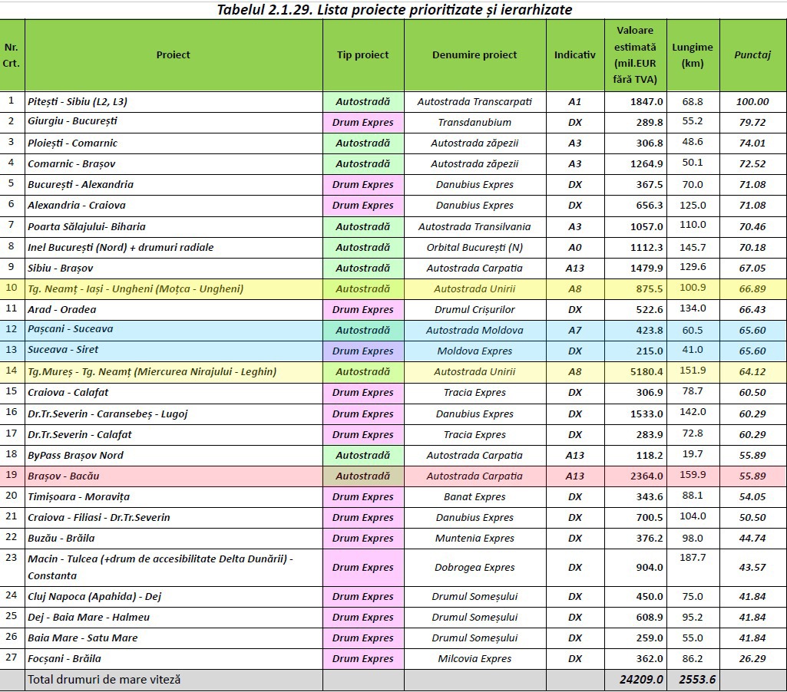Viewport: 787px width, 692px height.
Task: Click the 100.00 score cell
Action: (x=752, y=101)
